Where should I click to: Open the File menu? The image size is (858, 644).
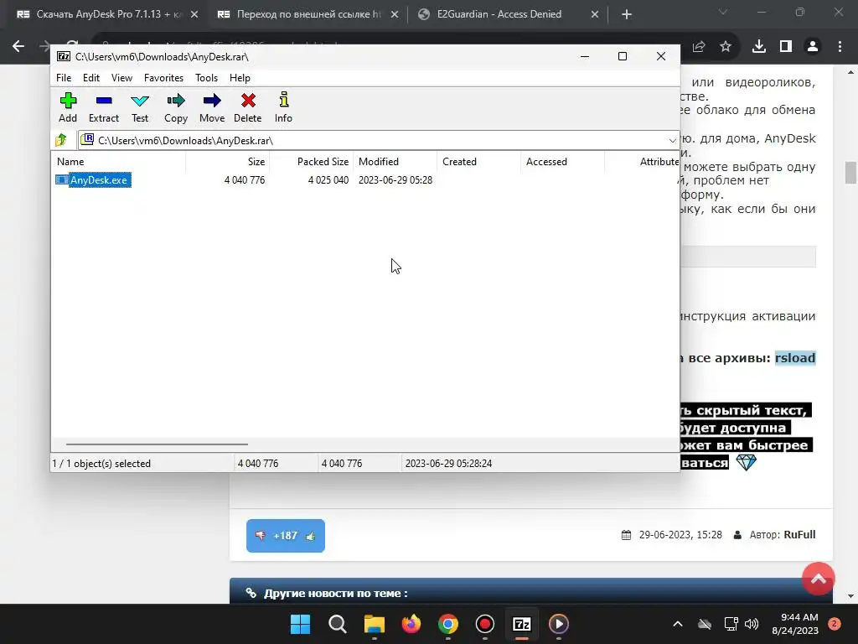click(64, 78)
